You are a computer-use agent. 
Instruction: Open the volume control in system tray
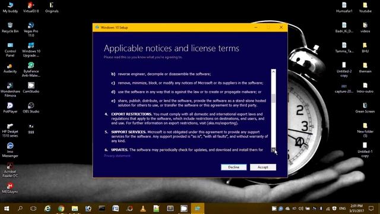(301, 209)
